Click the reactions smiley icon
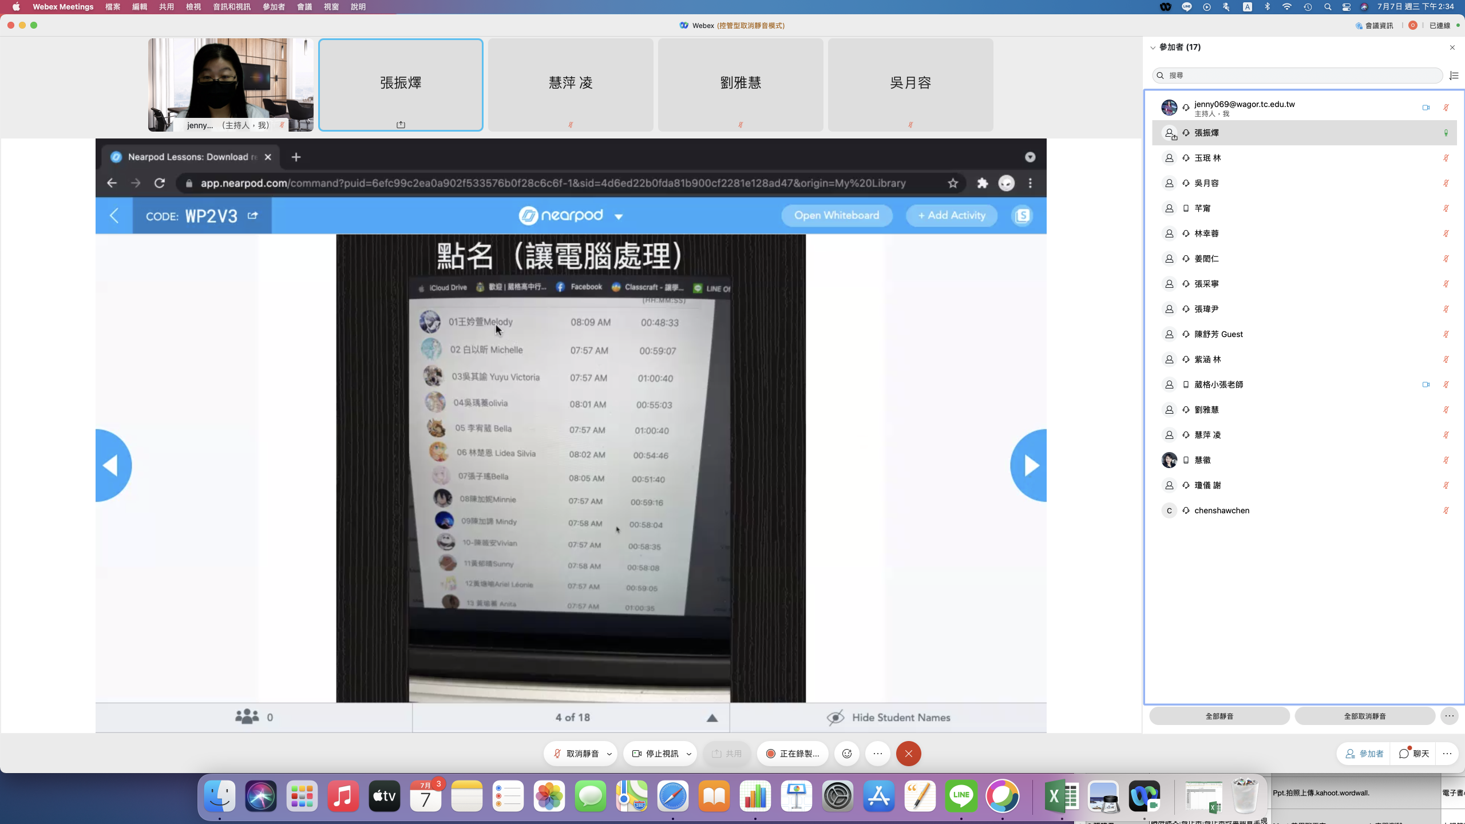The image size is (1465, 824). [x=847, y=754]
